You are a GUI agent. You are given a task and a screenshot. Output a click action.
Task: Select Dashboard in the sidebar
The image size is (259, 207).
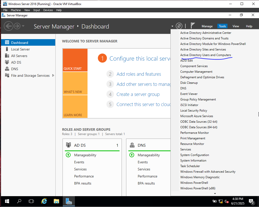[x=28, y=42]
